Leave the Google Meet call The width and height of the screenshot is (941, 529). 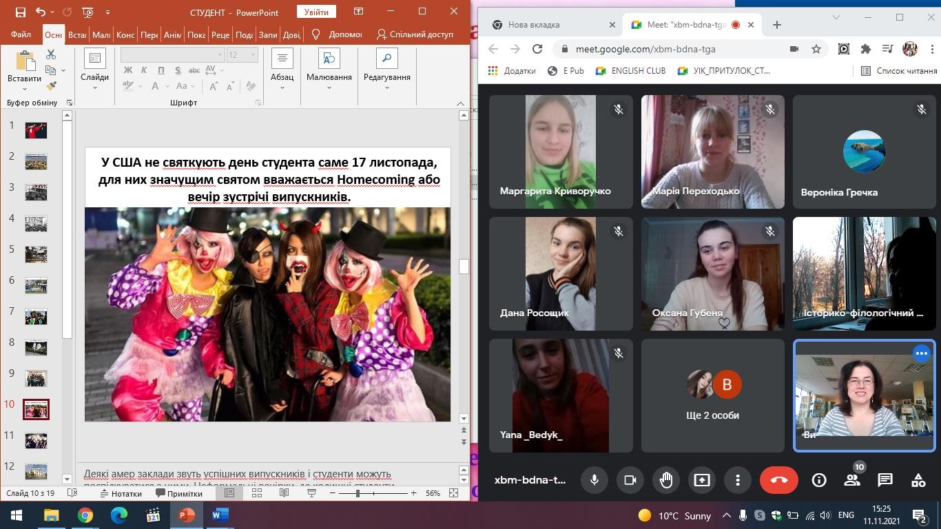[x=779, y=480]
